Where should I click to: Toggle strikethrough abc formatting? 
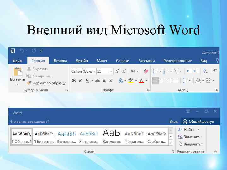pos(98,81)
